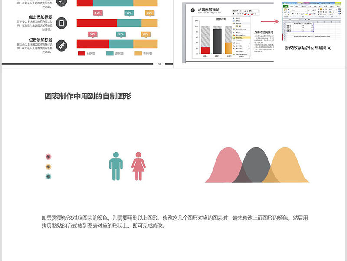Click the orange circular dot marker
This screenshot has width=347, height=261.
click(x=49, y=166)
